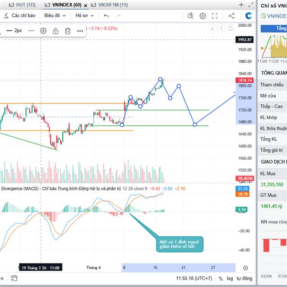
Task: Open the VN30F1M (15) chart tab
Action: tap(110, 5)
